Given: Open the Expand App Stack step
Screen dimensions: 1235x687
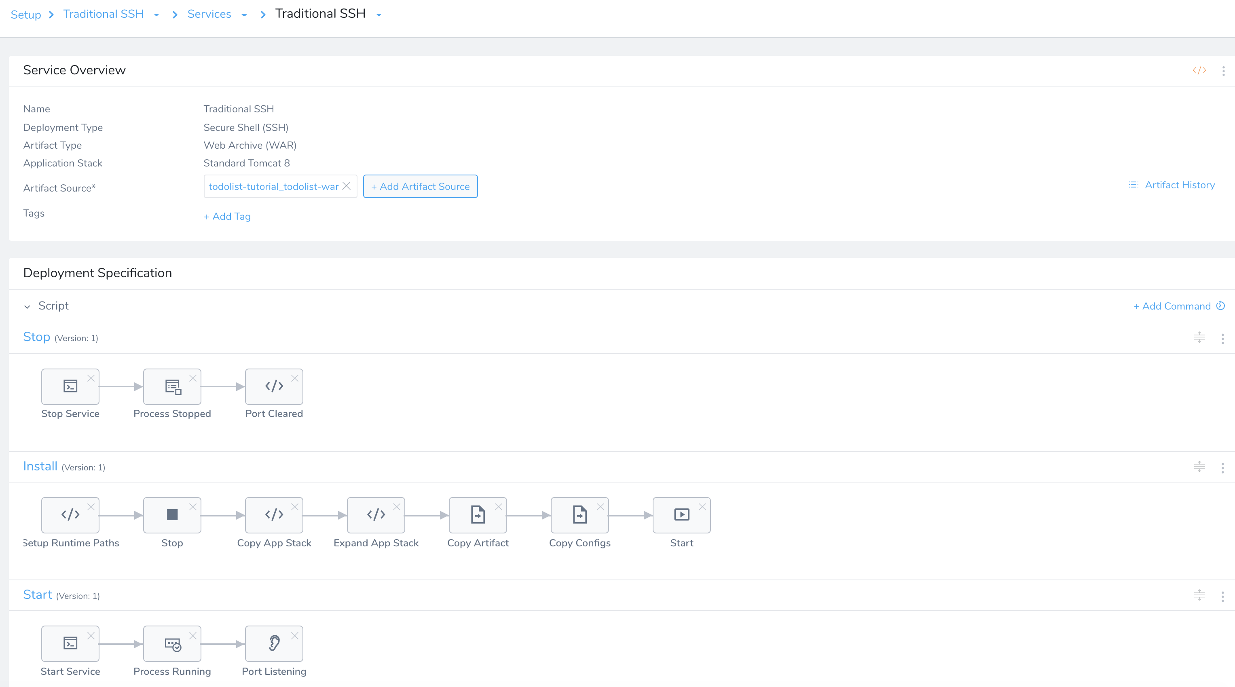Looking at the screenshot, I should (376, 515).
